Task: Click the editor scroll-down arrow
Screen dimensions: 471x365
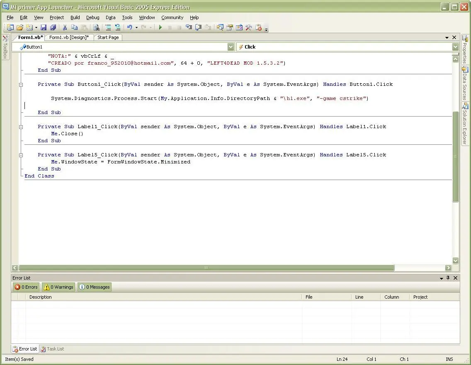Action: point(455,260)
